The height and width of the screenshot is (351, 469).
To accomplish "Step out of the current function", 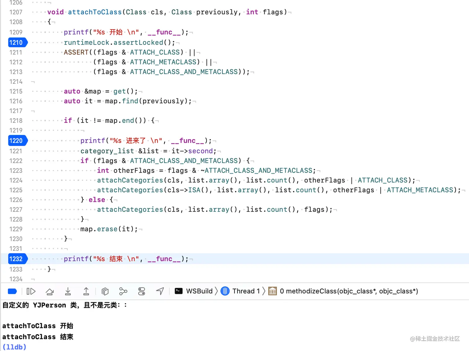I will tap(86, 291).
